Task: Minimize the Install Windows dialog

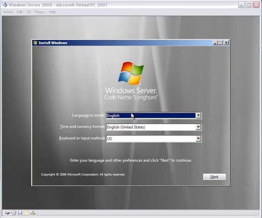Action: click(x=215, y=43)
